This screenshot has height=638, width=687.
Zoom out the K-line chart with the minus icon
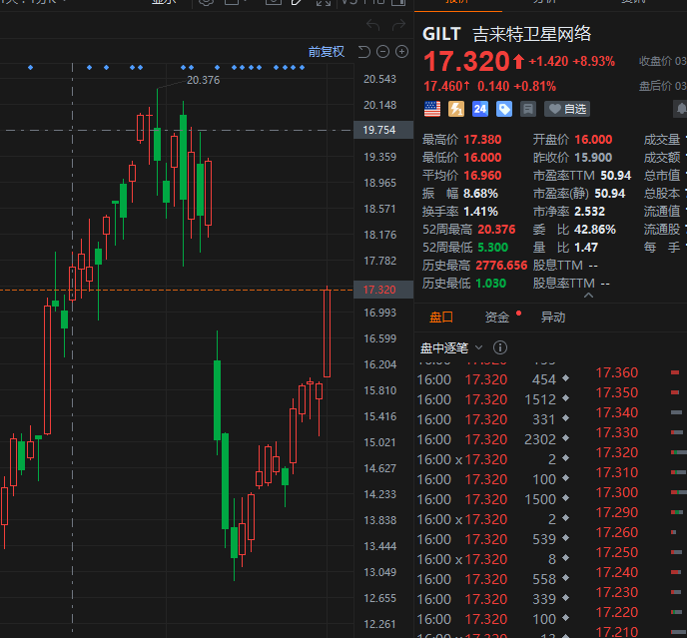coord(382,52)
